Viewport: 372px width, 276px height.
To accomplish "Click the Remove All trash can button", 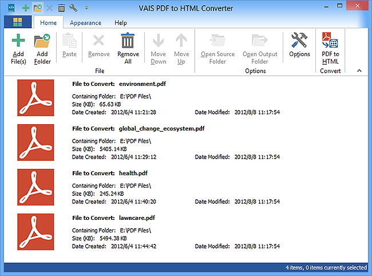I will (128, 49).
